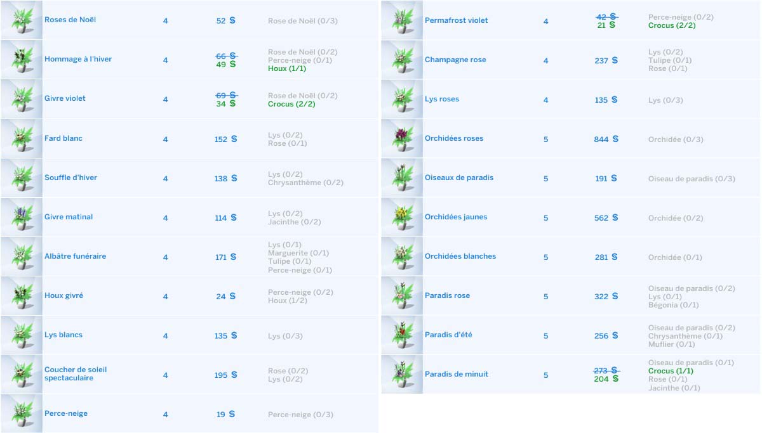Open the Givre violet recipe name
Image resolution: width=762 pixels, height=433 pixels.
pyautogui.click(x=65, y=99)
